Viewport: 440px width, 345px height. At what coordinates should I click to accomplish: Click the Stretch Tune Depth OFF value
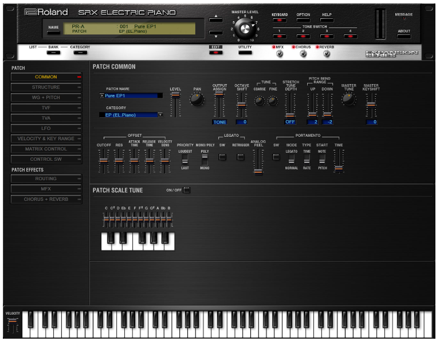tap(290, 122)
